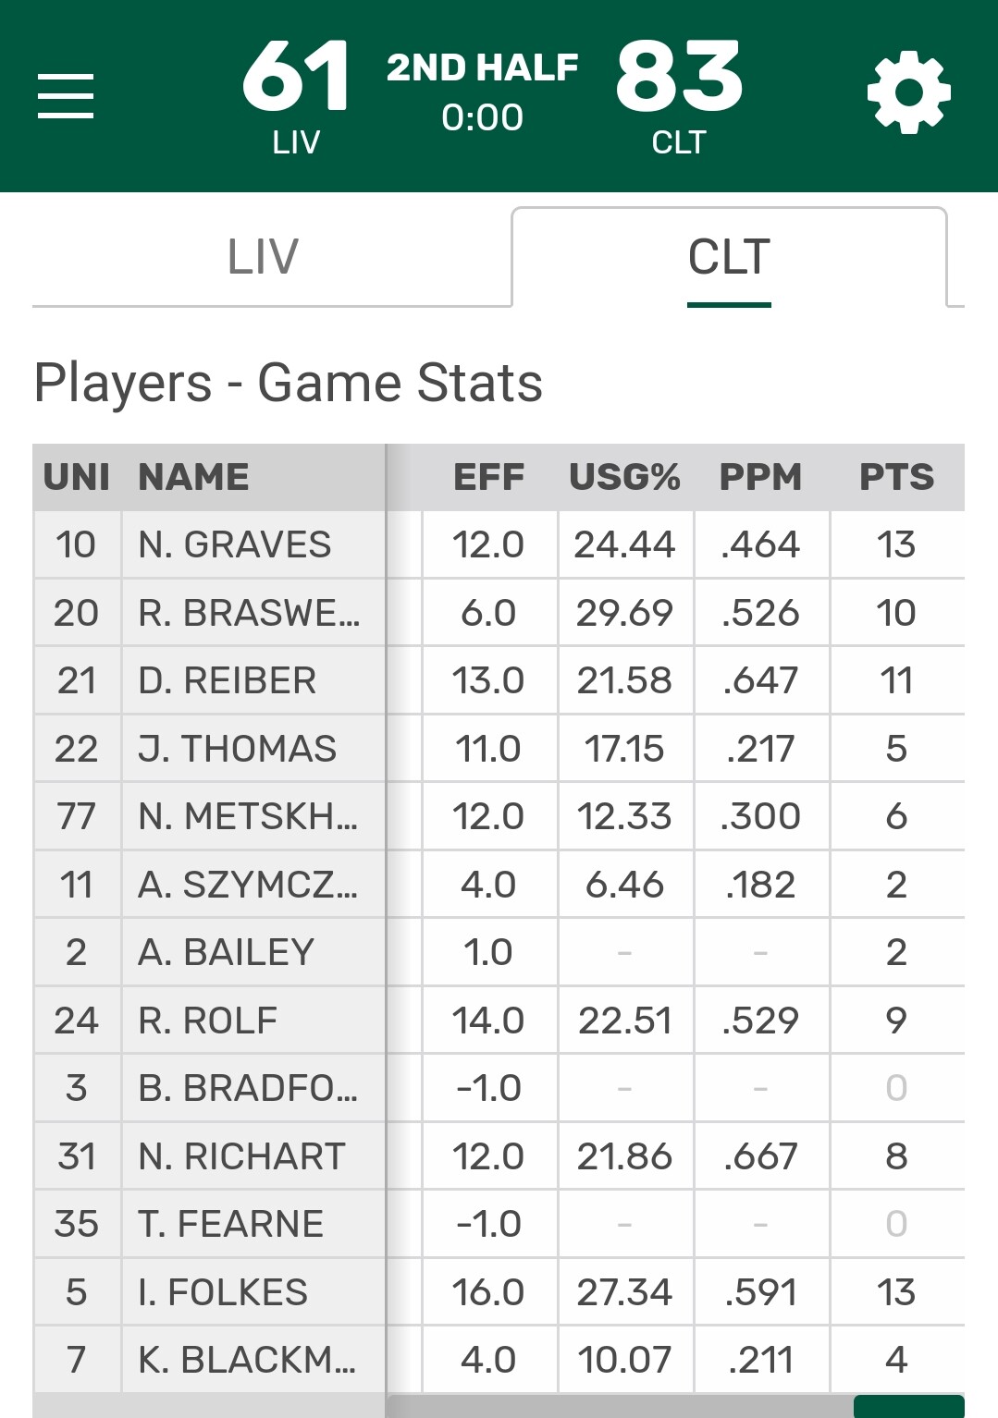The height and width of the screenshot is (1418, 998).
Task: Tap the LIV score of 61
Action: pos(296,77)
